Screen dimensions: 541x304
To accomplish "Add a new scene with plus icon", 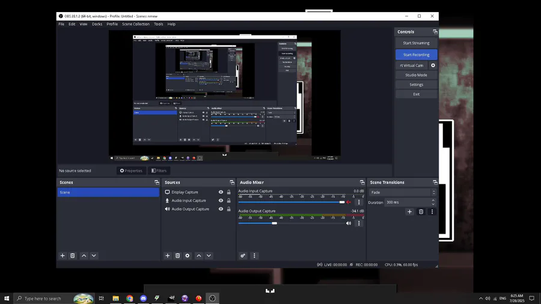I will point(63,256).
